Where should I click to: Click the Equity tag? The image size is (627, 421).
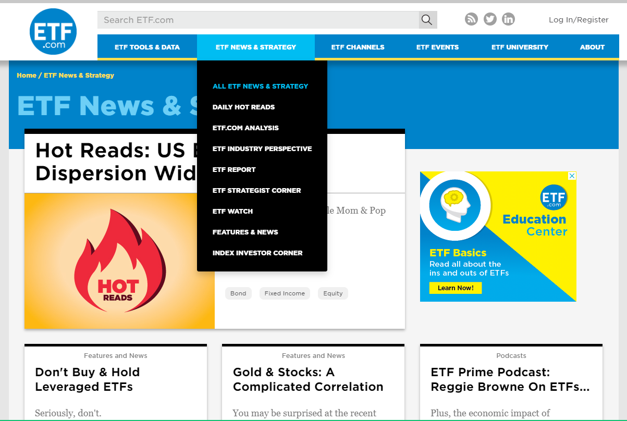click(333, 293)
